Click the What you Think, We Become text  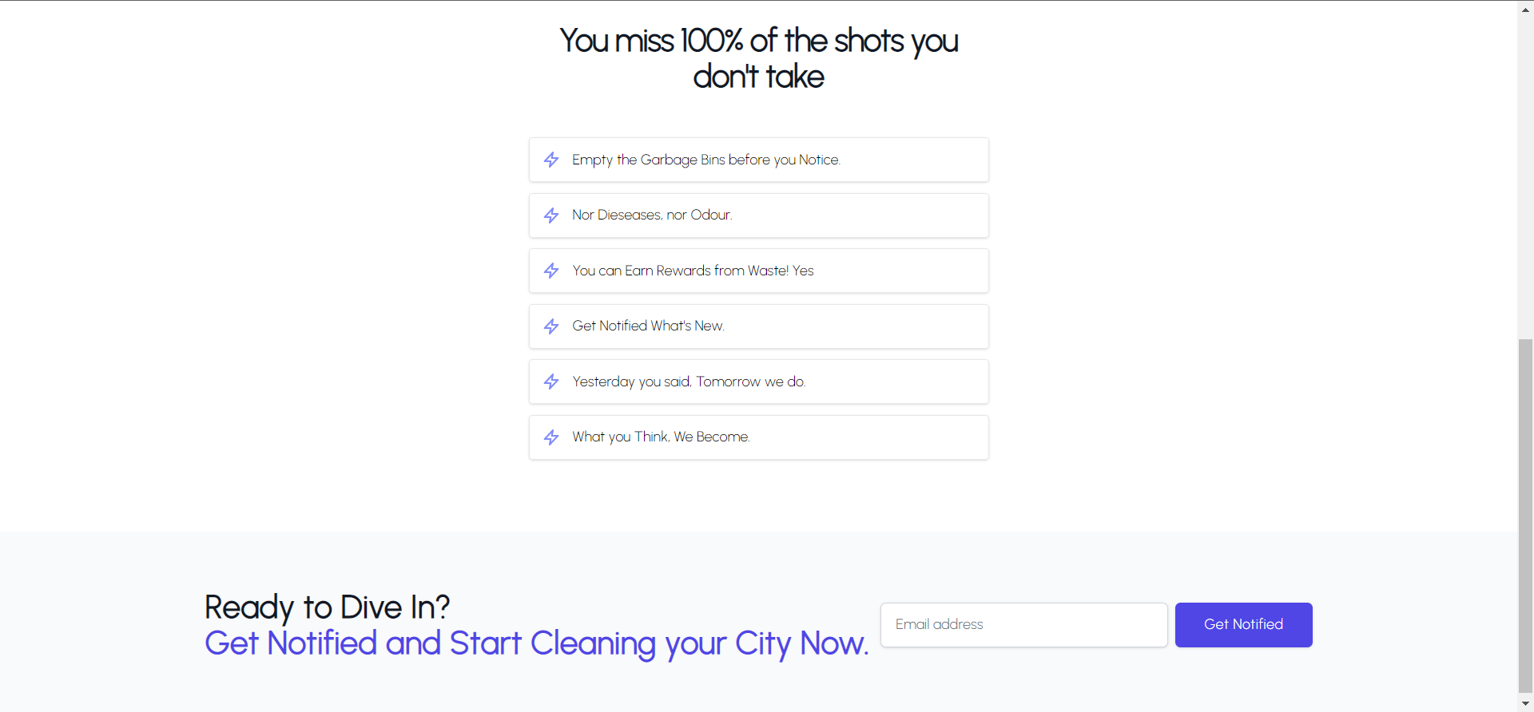pos(661,437)
